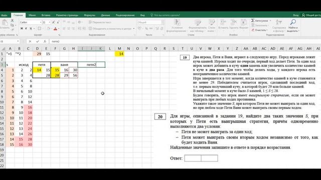Switch to the Вставка tab
This screenshot has width=321, height=180.
(46, 15)
